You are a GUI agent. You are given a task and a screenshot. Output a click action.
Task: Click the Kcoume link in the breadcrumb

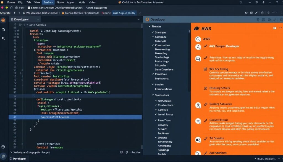coord(106,13)
